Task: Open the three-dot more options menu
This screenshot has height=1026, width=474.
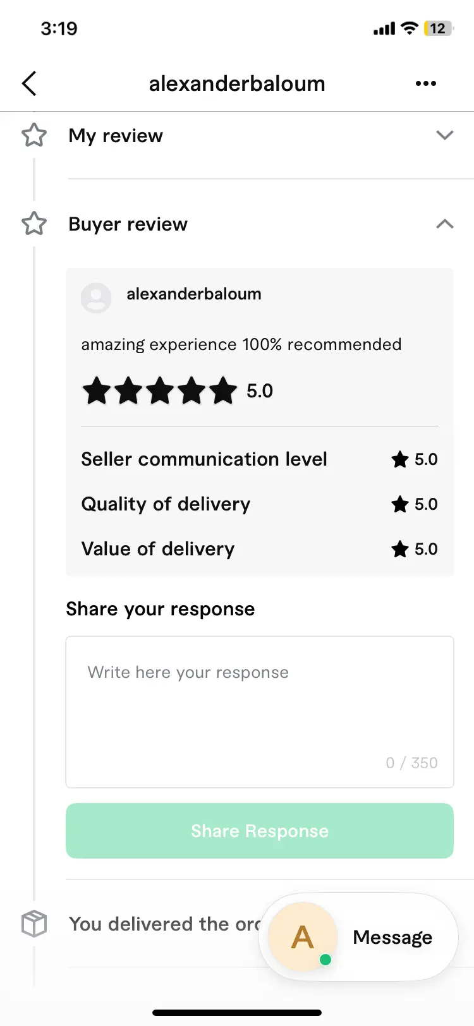Action: (426, 83)
